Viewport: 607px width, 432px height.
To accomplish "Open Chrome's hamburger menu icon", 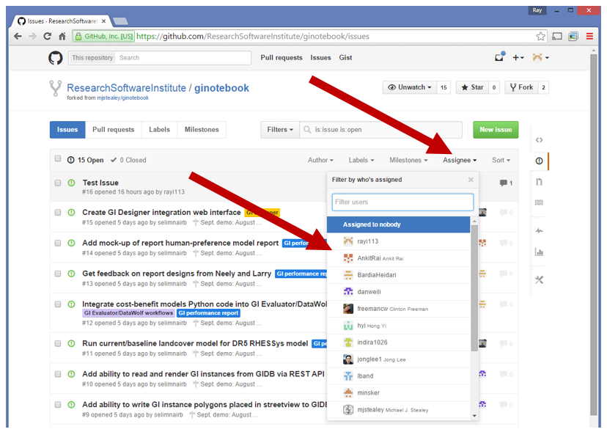I will point(589,37).
